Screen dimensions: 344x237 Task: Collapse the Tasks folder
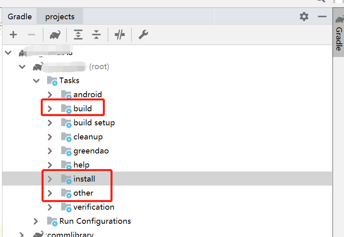click(36, 81)
